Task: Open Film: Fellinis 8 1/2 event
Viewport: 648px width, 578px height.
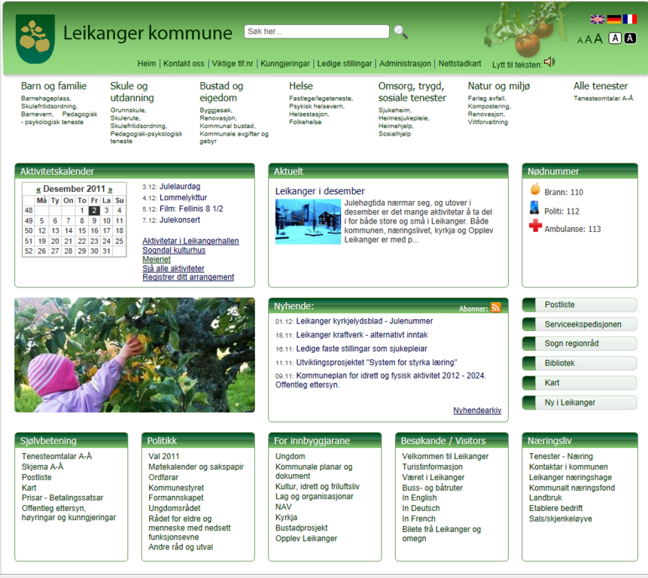Action: point(191,208)
